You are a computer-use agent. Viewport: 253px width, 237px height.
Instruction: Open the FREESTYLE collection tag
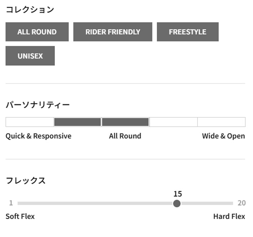(187, 32)
